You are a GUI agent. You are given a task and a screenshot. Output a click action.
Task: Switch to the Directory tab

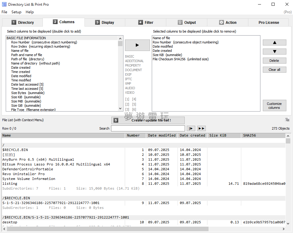23,23
